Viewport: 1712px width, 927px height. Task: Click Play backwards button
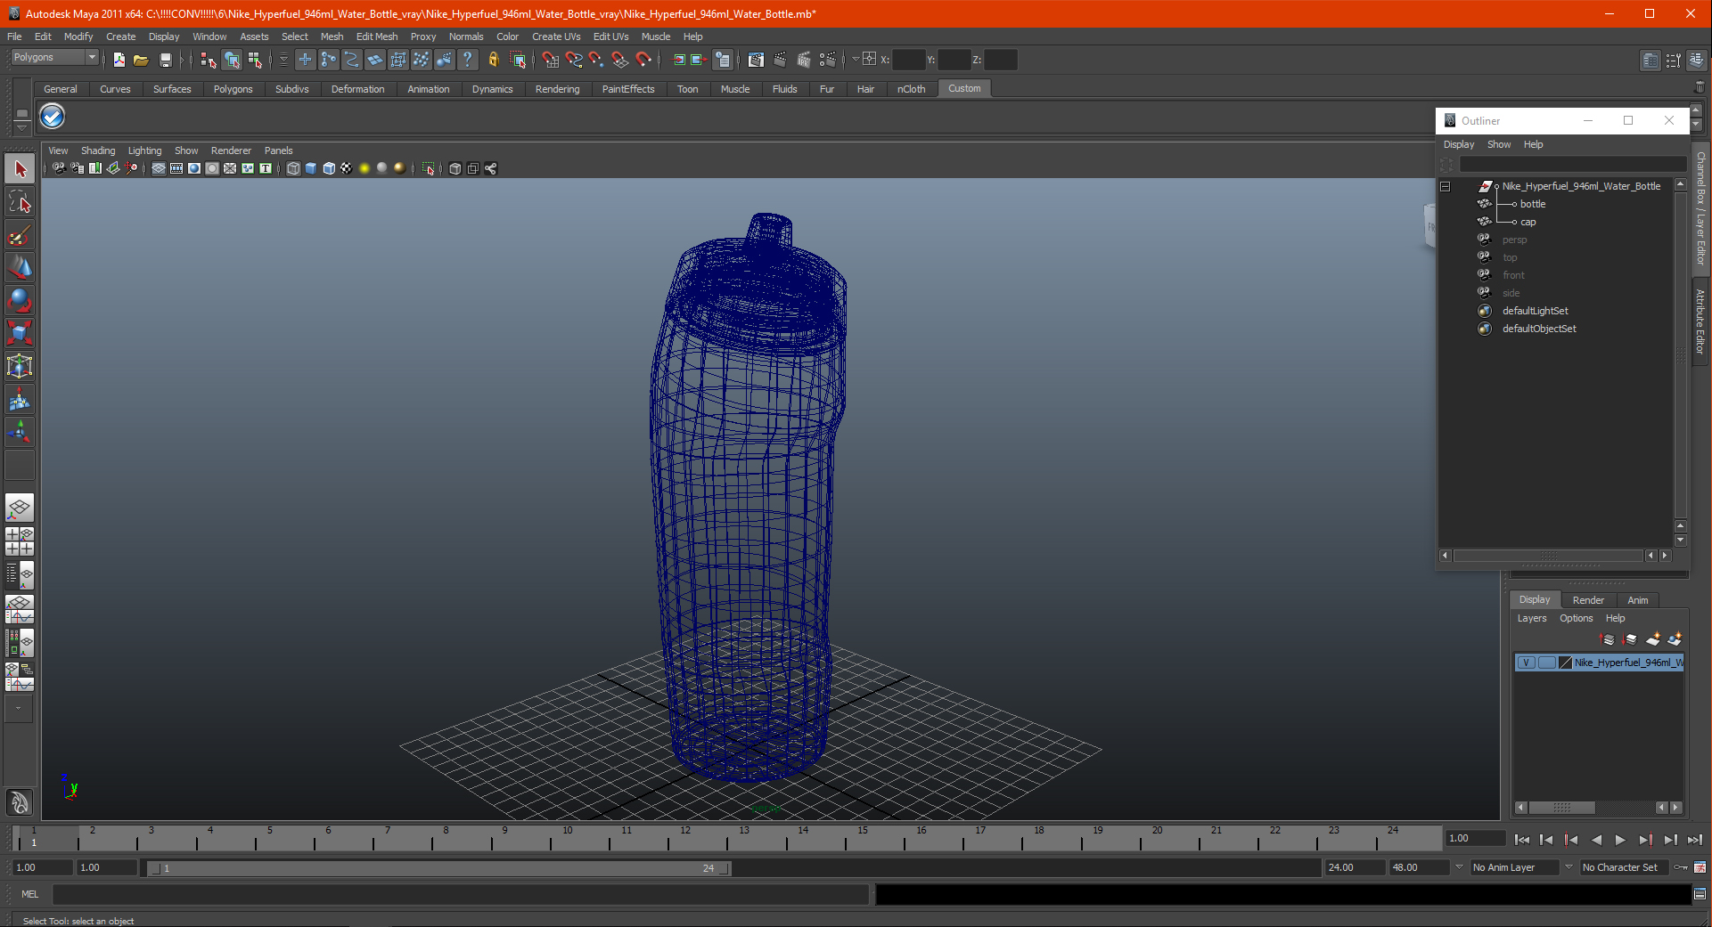click(x=1596, y=840)
